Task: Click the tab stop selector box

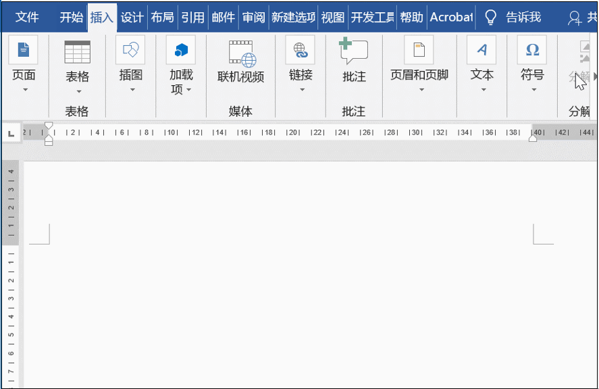Action: 11,132
